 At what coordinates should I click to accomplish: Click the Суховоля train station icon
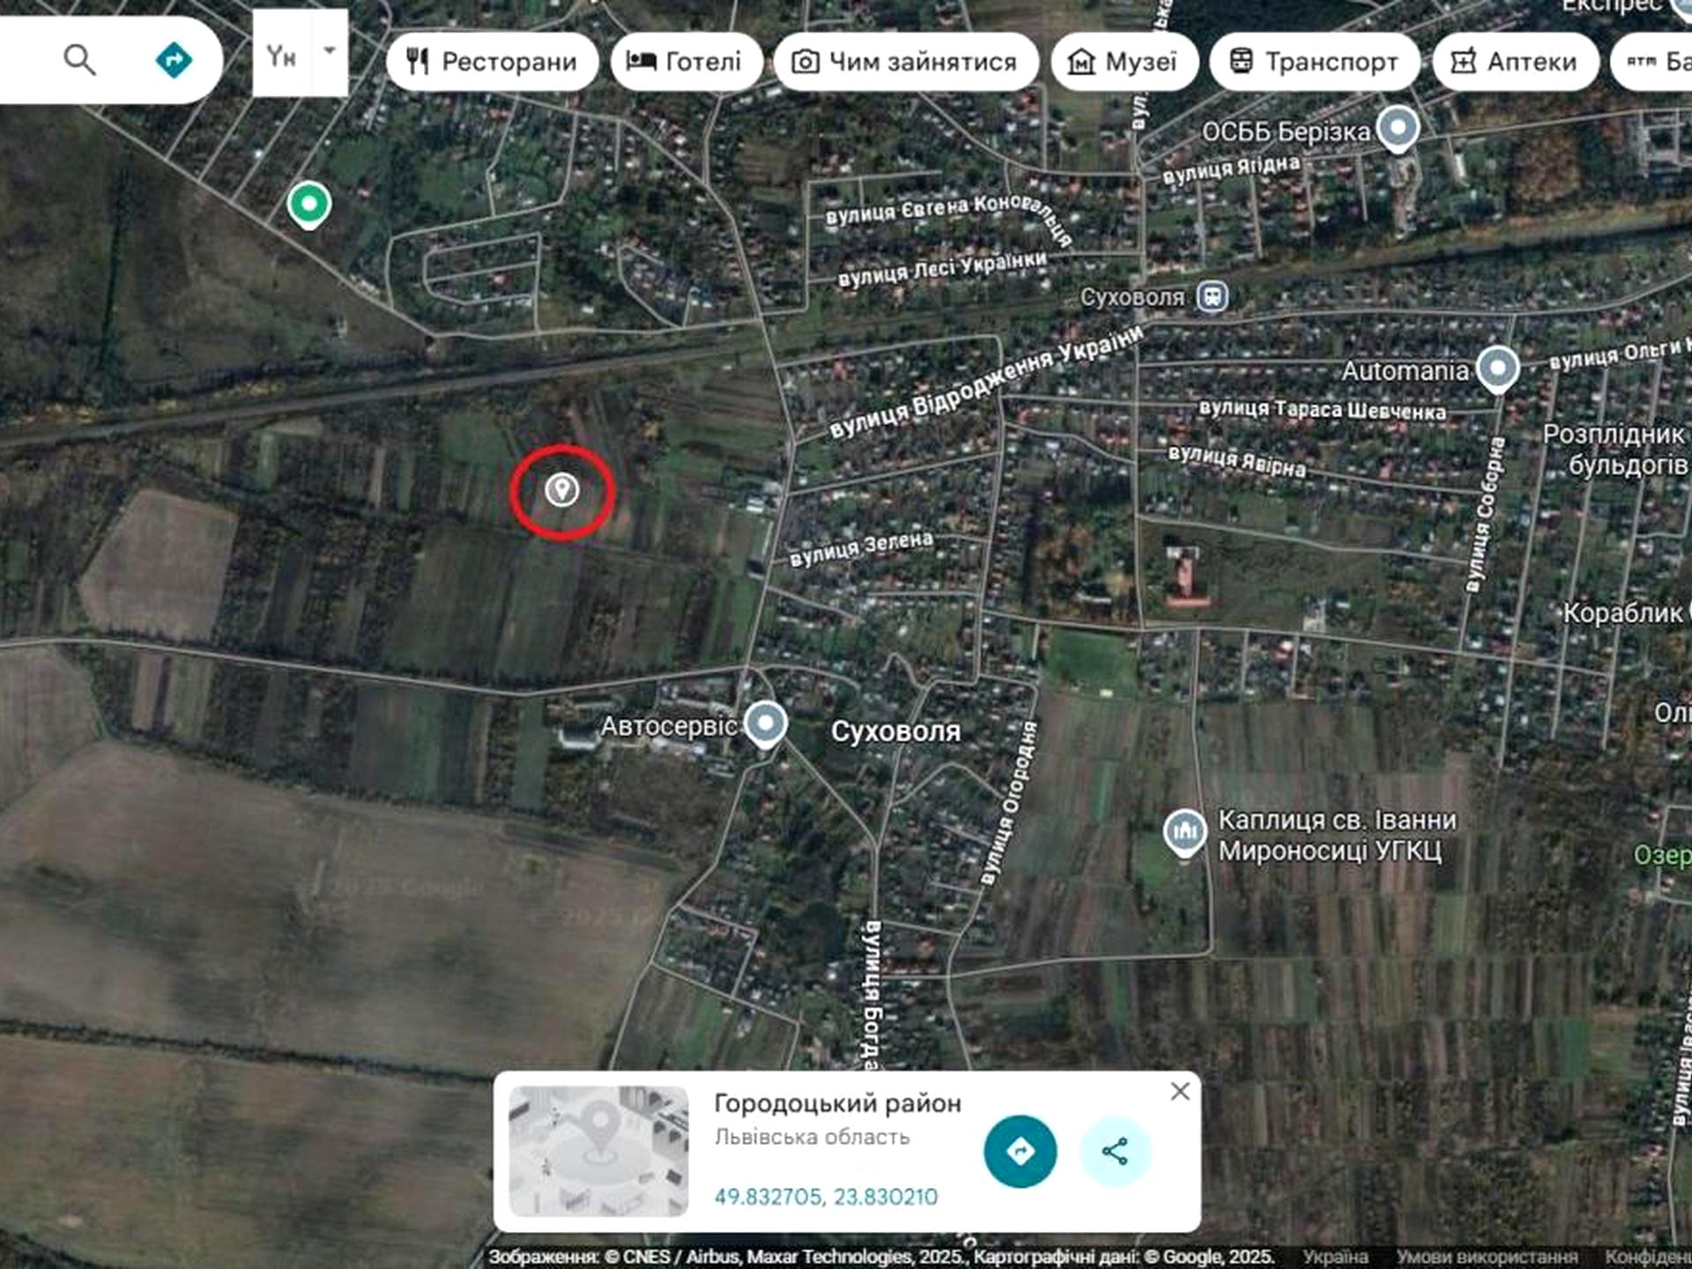[1213, 296]
